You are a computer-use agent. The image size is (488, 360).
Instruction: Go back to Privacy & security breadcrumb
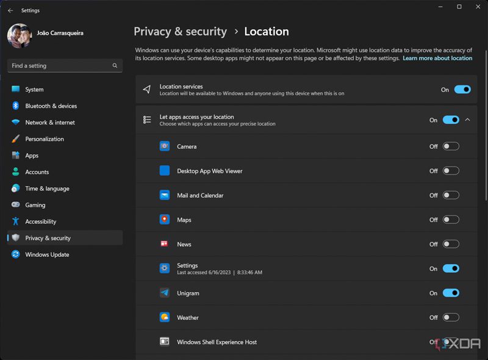(x=180, y=32)
